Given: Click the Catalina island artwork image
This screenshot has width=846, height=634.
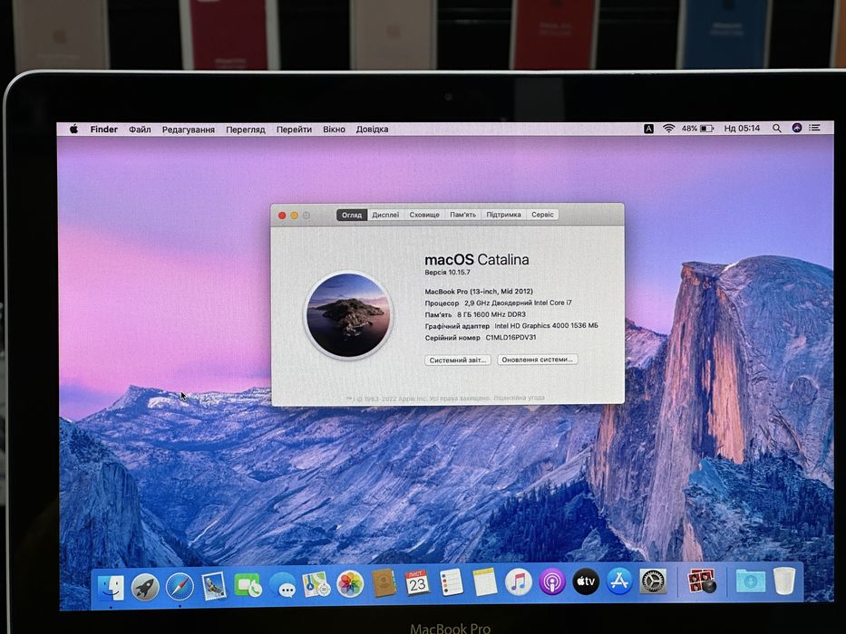Looking at the screenshot, I should click(x=348, y=315).
